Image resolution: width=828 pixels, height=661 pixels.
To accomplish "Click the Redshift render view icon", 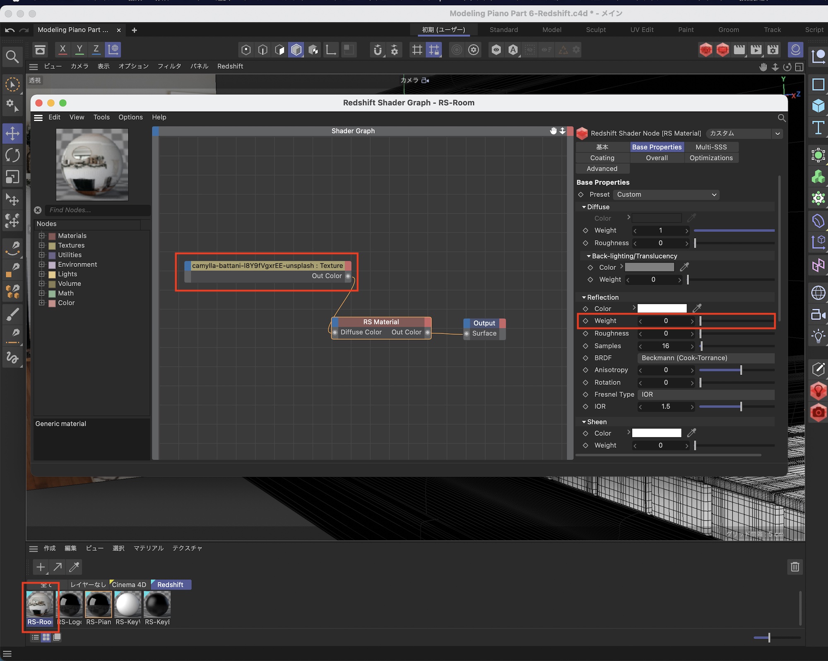I will [x=706, y=50].
